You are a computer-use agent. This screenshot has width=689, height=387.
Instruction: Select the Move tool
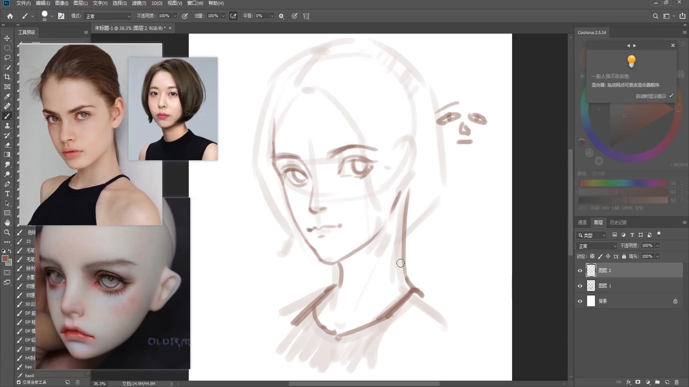7,38
